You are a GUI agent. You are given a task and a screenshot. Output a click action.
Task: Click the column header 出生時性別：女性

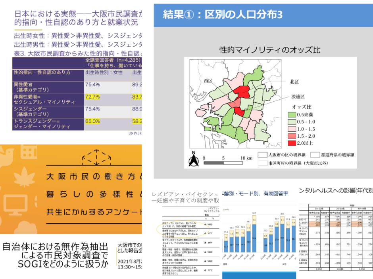[x=107, y=75]
